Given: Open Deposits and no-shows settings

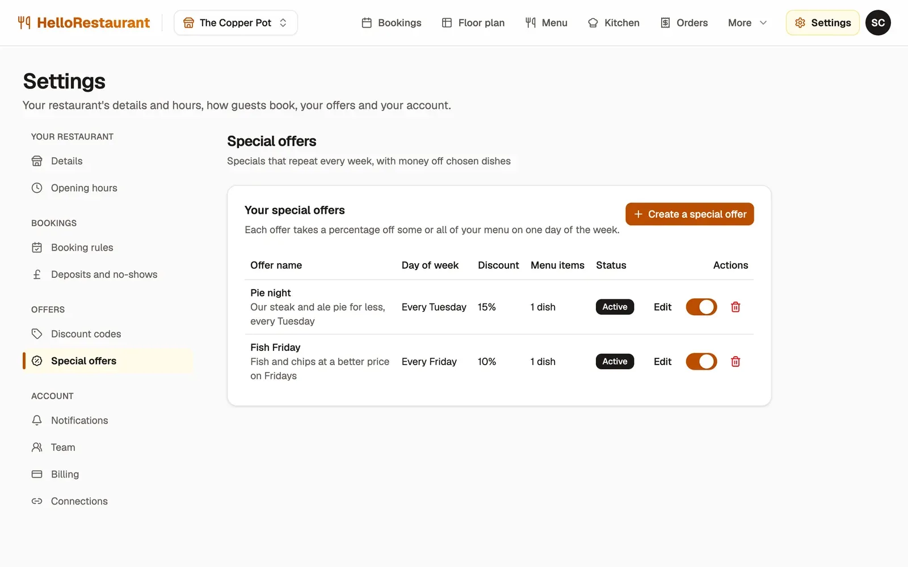Looking at the screenshot, I should click(108, 274).
